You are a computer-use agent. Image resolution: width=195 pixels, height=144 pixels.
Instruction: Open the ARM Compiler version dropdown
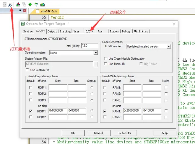[x=169, y=46]
